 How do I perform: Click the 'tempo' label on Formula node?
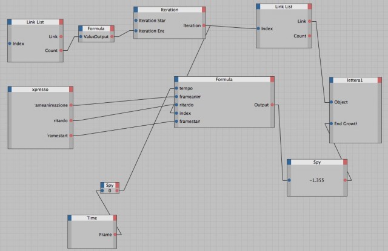[186, 88]
